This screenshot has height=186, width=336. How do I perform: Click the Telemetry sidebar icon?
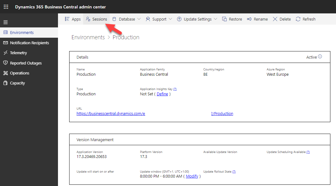tap(6, 53)
